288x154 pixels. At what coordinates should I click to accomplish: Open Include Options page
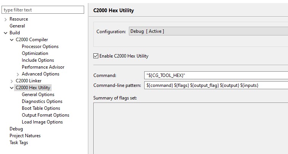coord(38,60)
